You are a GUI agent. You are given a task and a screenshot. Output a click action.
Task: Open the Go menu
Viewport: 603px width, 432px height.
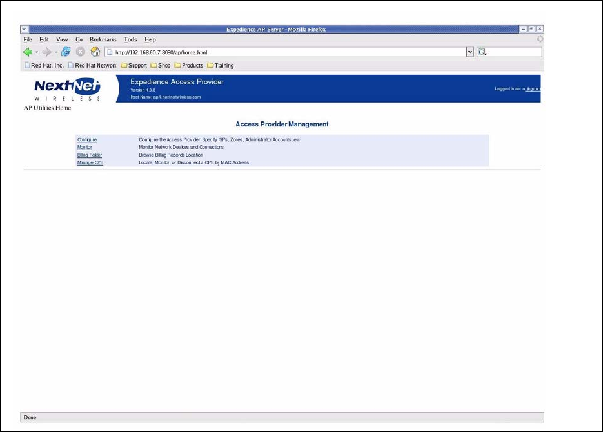click(79, 39)
